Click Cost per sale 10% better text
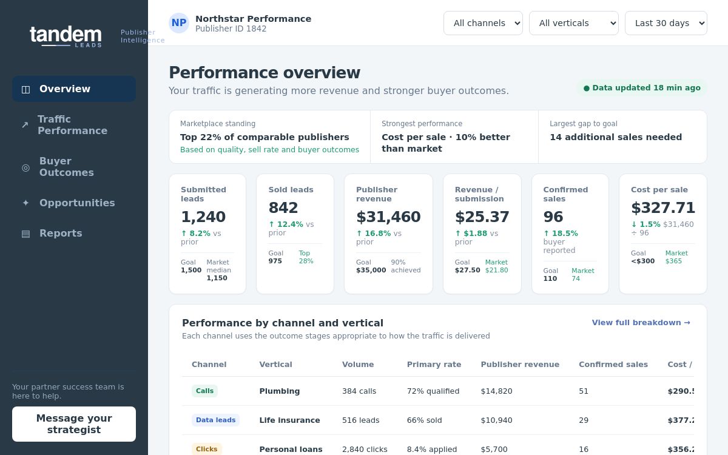728x455 pixels. (446, 143)
